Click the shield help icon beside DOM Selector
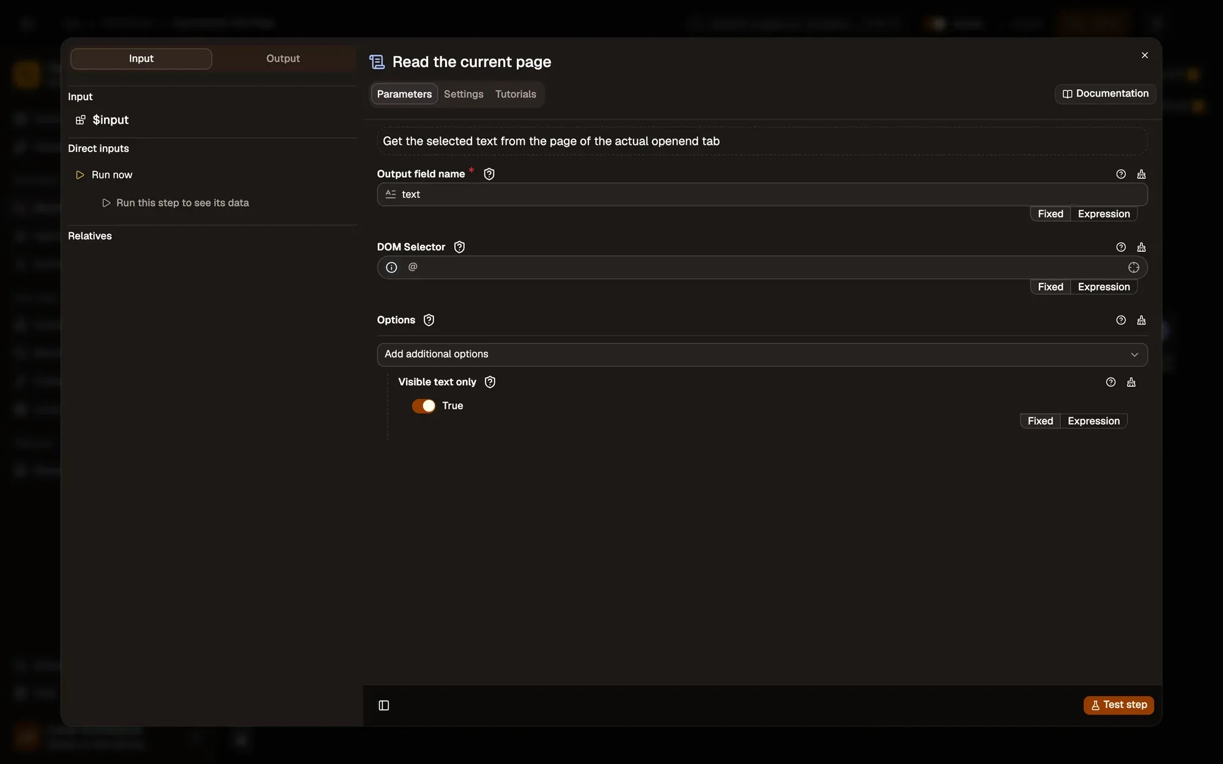This screenshot has height=764, width=1223. [x=459, y=247]
